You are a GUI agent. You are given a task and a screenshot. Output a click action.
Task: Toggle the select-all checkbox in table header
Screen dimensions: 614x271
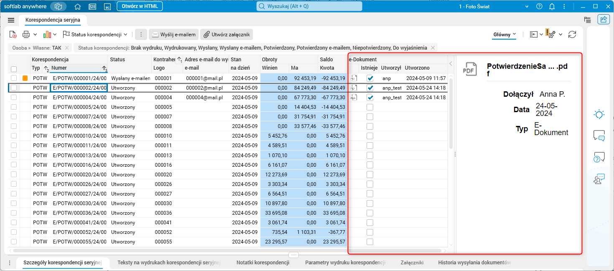(x=14, y=69)
